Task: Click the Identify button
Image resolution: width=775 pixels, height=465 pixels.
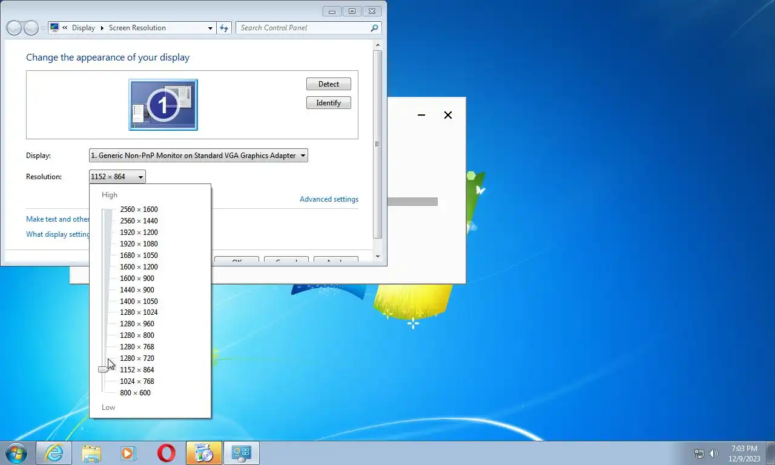Action: click(329, 103)
